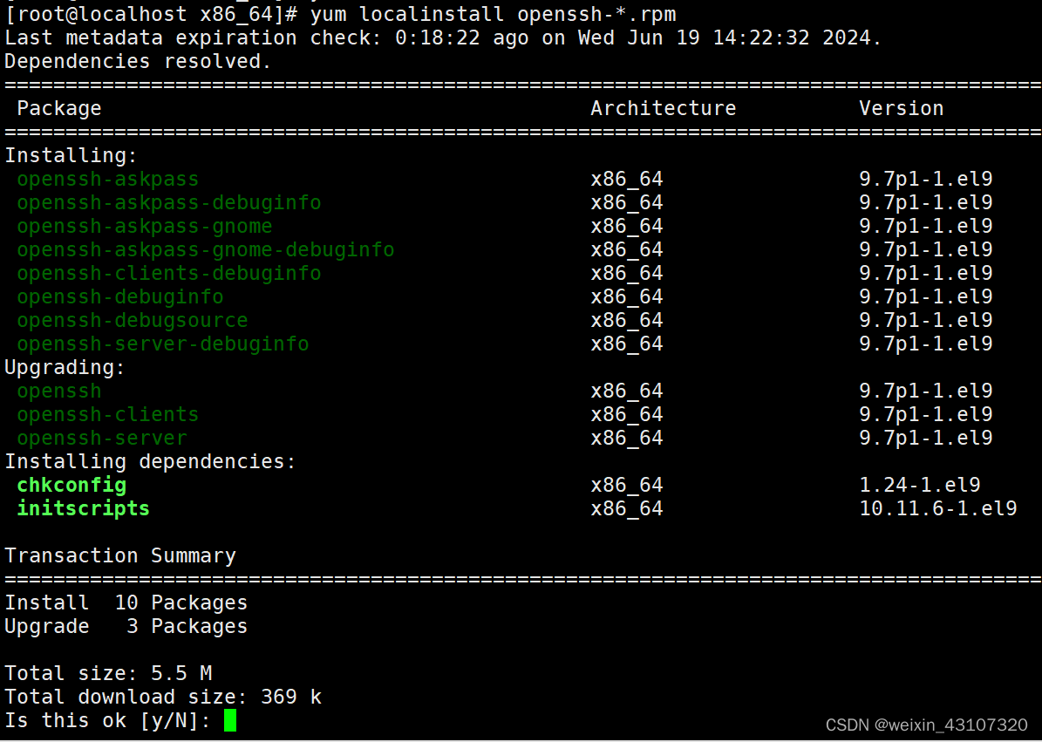Select the Package column header

(58, 108)
